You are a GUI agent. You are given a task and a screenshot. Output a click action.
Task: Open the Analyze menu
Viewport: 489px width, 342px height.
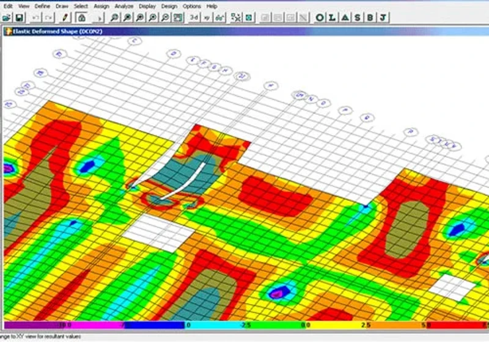tap(124, 6)
